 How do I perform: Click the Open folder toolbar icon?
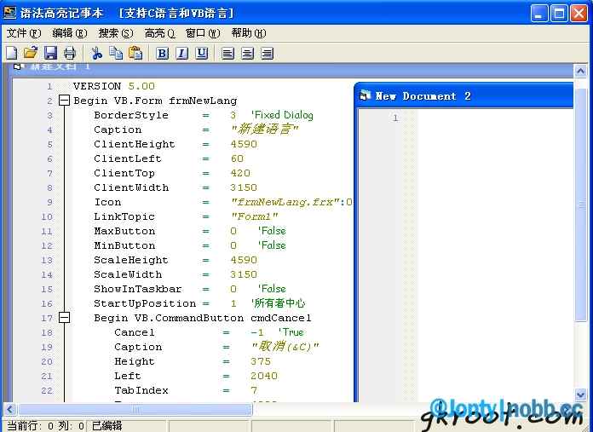pos(31,53)
